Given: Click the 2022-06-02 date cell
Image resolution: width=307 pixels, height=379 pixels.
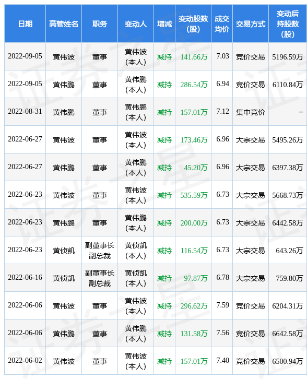Looking at the screenshot, I should pyautogui.click(x=25, y=360).
